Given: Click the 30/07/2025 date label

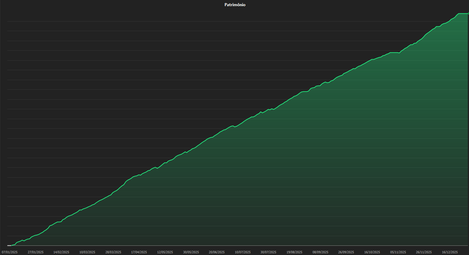Looking at the screenshot, I should point(268,252).
